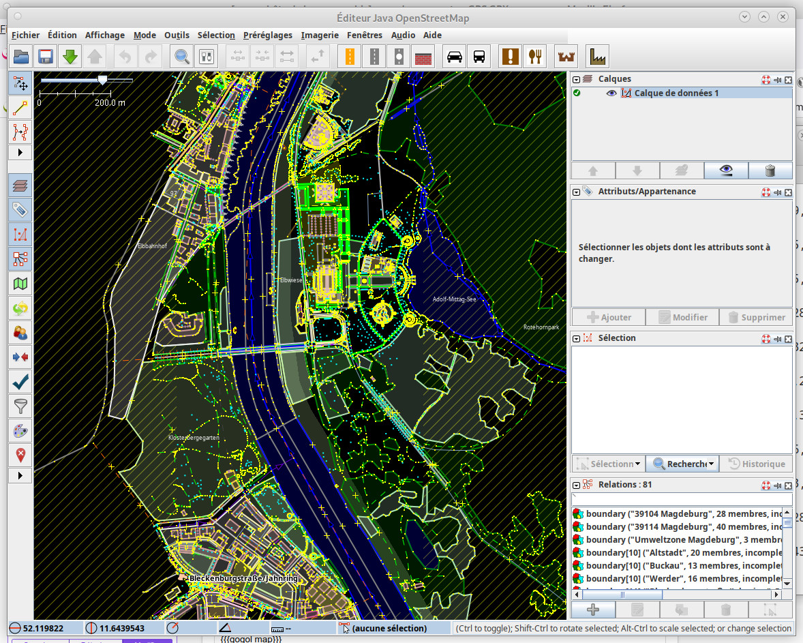Click the restaurant fork and knife preset

click(x=535, y=57)
